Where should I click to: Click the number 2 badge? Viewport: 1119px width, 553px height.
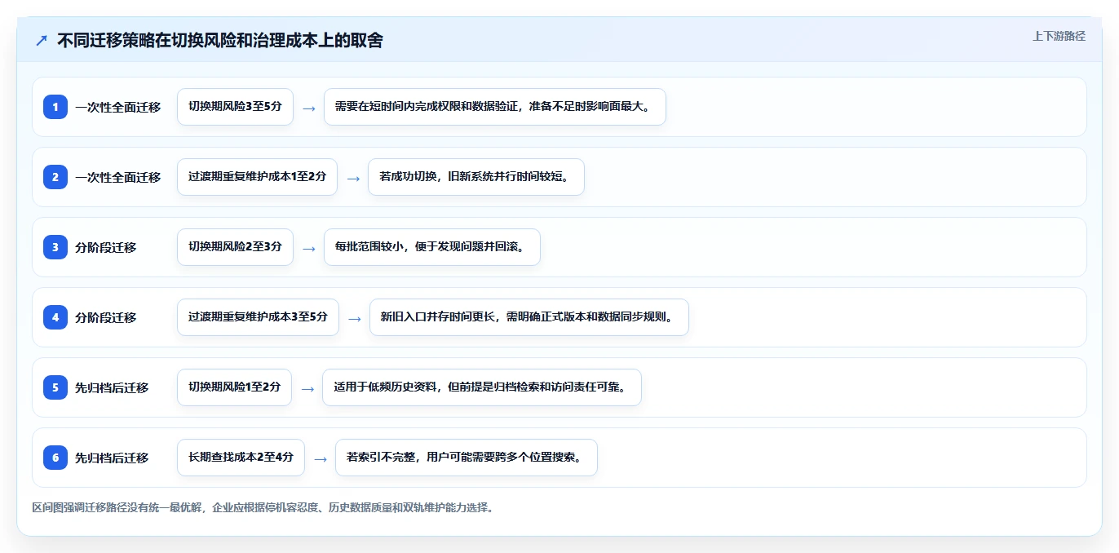(55, 177)
